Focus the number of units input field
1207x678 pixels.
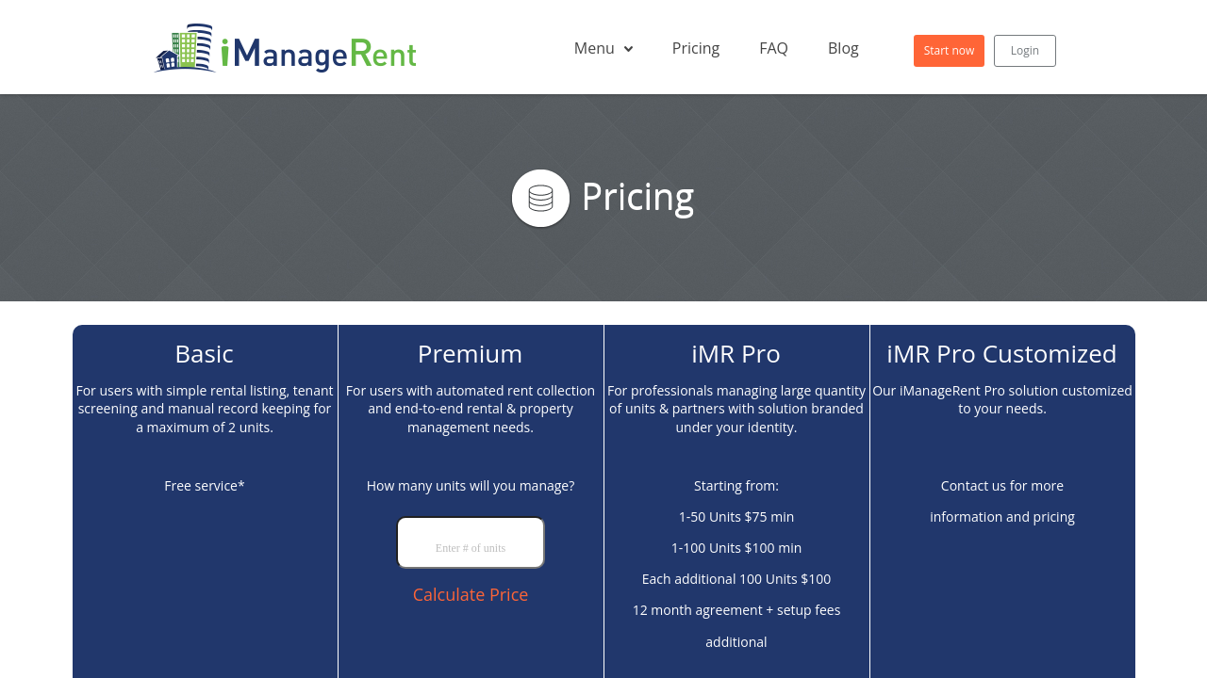pyautogui.click(x=471, y=542)
